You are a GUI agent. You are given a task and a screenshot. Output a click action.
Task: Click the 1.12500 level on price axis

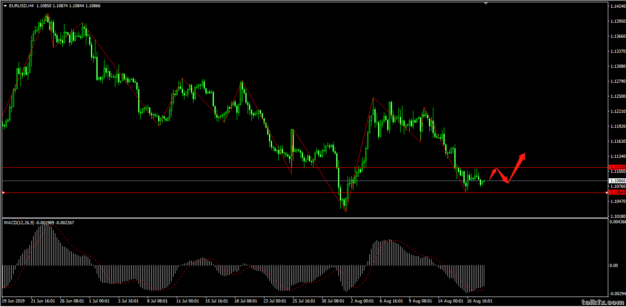click(x=617, y=96)
